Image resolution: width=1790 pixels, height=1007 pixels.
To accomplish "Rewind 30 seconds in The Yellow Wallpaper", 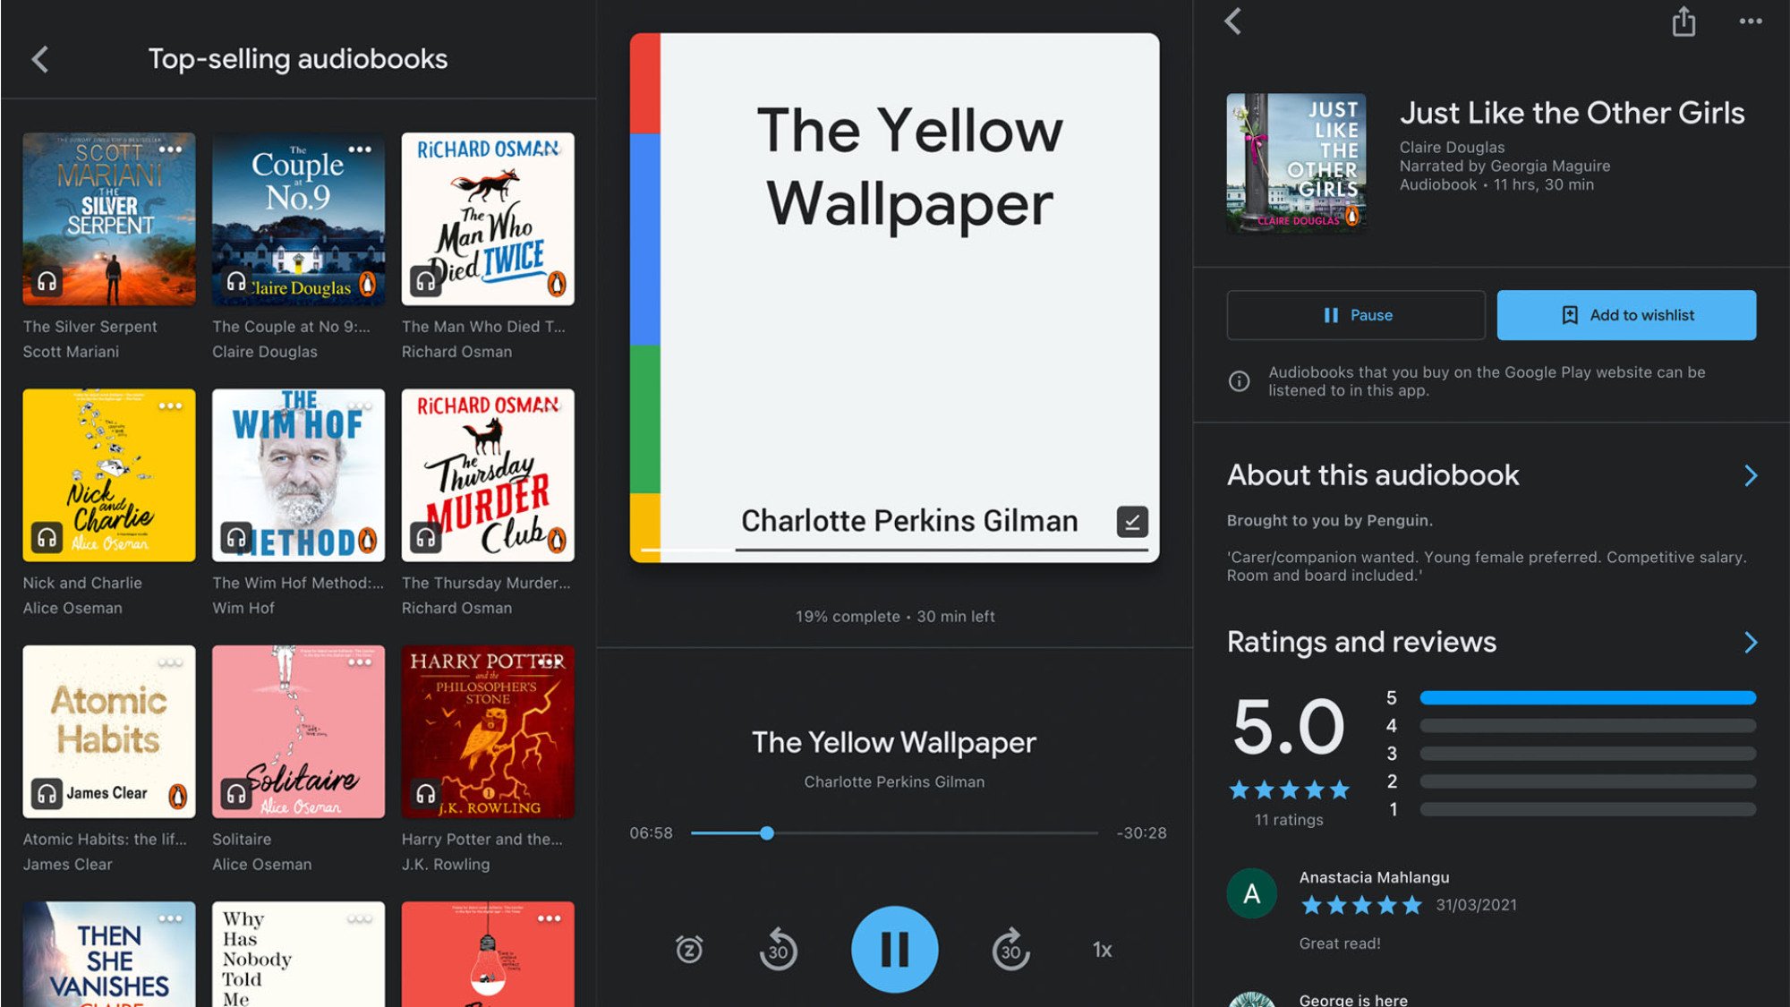I will pyautogui.click(x=778, y=949).
